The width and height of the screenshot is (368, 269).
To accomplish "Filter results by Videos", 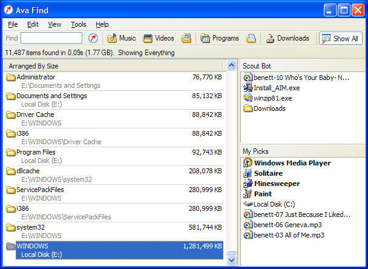I will [x=159, y=38].
